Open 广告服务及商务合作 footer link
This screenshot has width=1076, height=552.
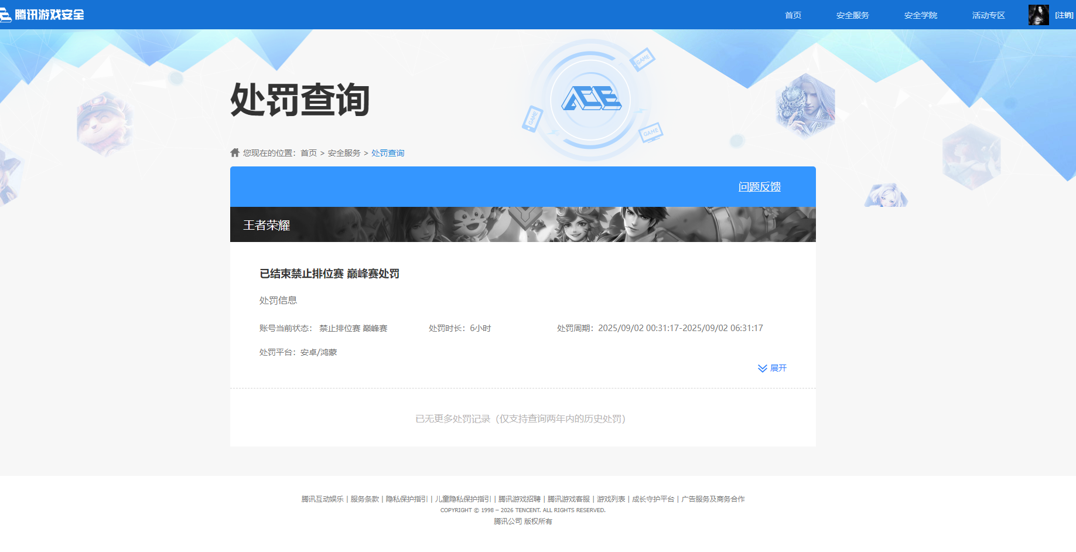pos(713,499)
